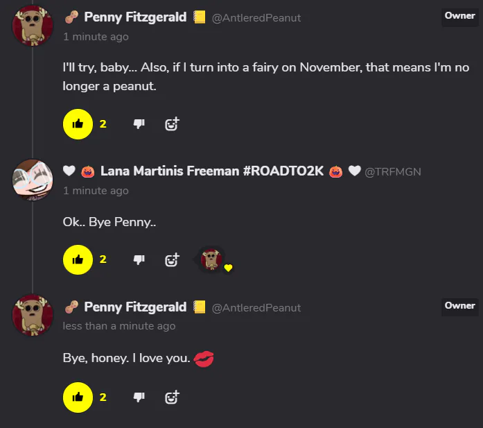
Task: Click the Owner badge on the top comment
Action: coord(459,17)
